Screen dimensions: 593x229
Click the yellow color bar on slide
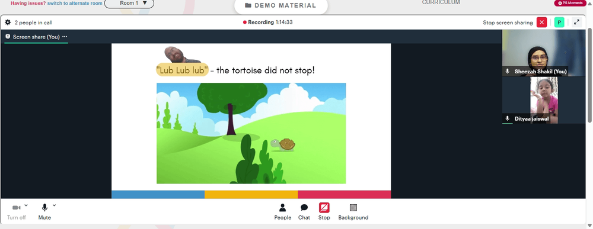[x=251, y=195]
